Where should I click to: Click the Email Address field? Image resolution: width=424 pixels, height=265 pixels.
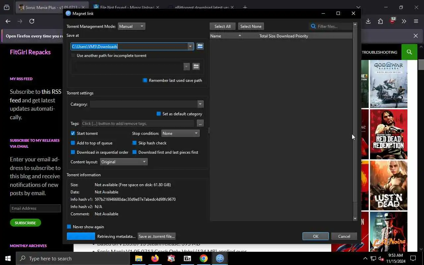point(35,208)
